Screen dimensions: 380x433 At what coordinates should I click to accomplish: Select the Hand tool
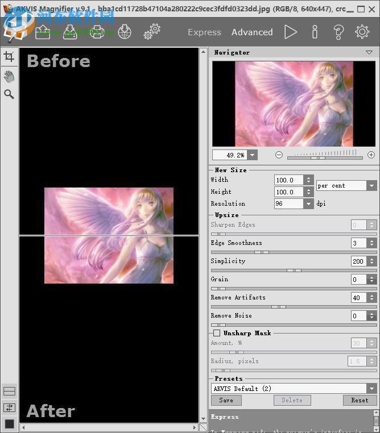click(9, 76)
